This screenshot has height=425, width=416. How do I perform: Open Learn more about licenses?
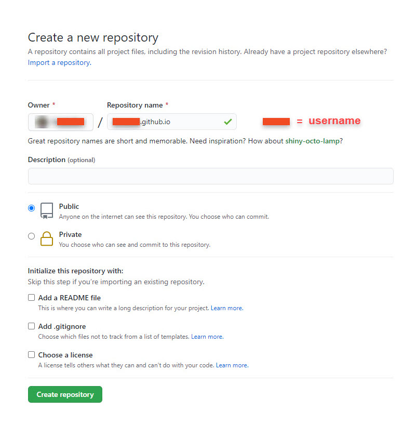pos(232,365)
